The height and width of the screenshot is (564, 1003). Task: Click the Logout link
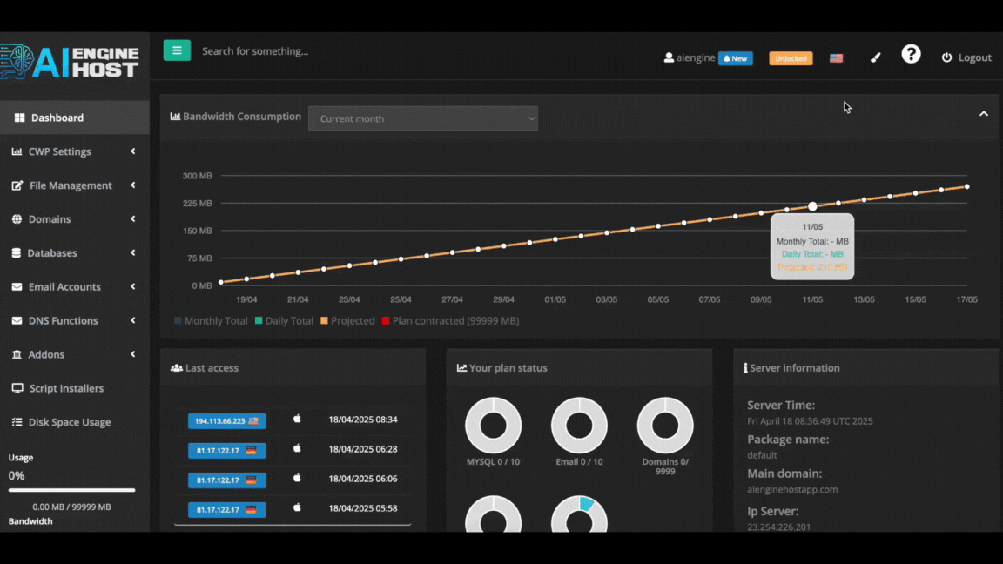pos(966,57)
